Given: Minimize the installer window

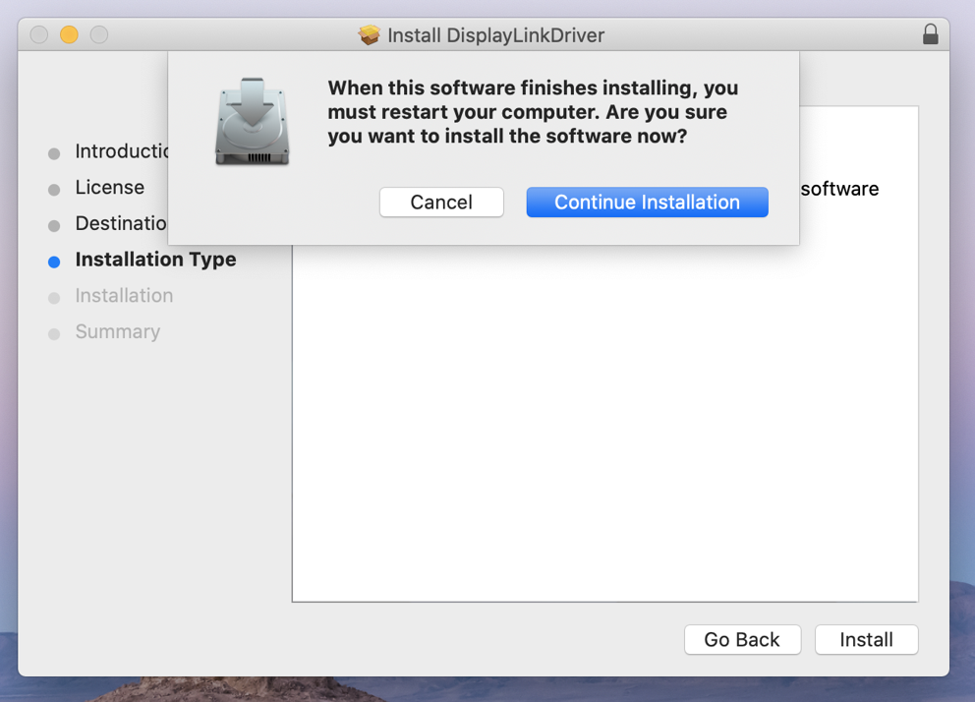Looking at the screenshot, I should pos(69,34).
